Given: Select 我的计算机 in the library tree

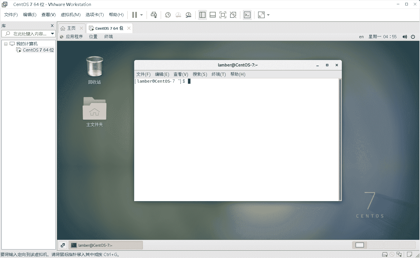Looking at the screenshot, I should coord(27,44).
